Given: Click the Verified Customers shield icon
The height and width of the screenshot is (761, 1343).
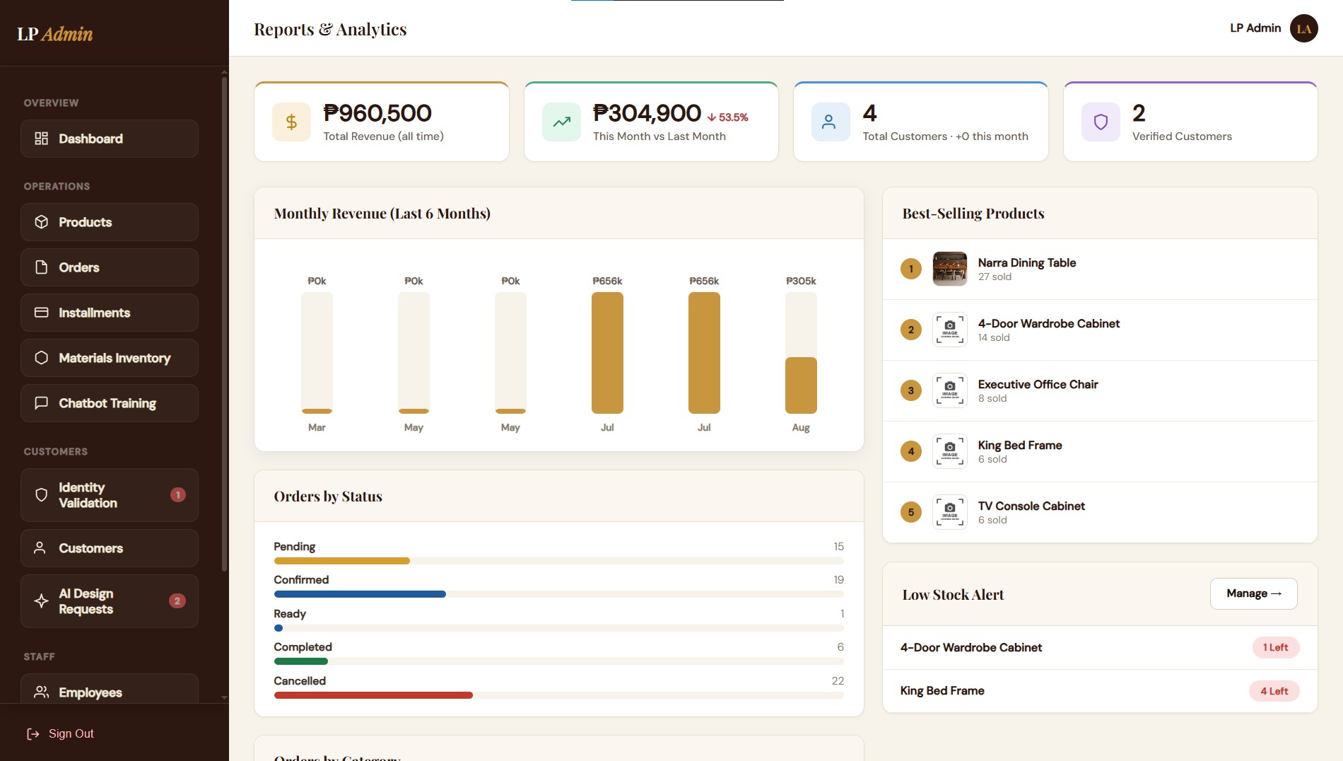Looking at the screenshot, I should [x=1101, y=122].
